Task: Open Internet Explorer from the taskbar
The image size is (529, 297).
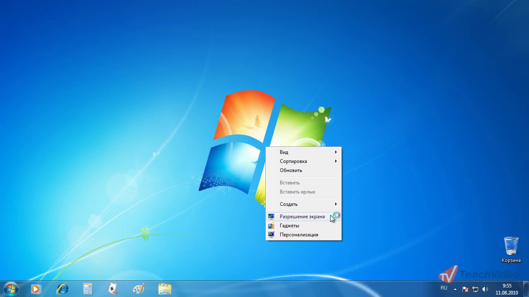Action: [62, 289]
